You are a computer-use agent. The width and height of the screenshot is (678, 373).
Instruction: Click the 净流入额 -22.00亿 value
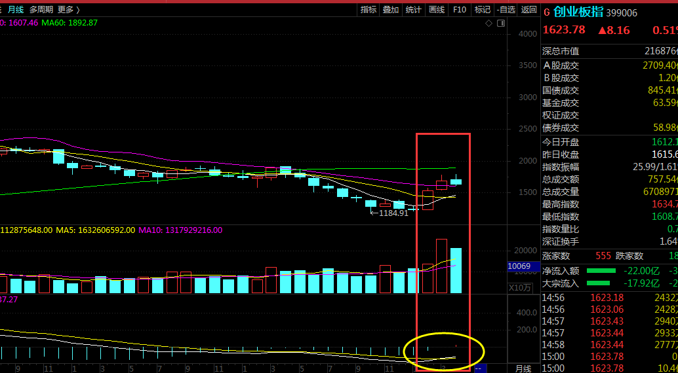[641, 271]
